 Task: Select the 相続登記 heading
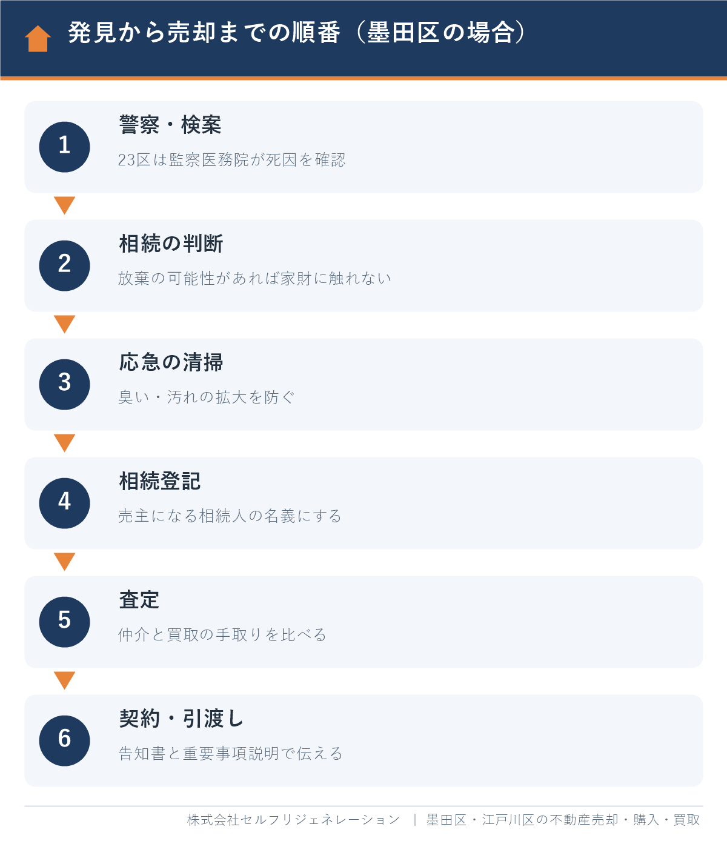[x=160, y=481]
